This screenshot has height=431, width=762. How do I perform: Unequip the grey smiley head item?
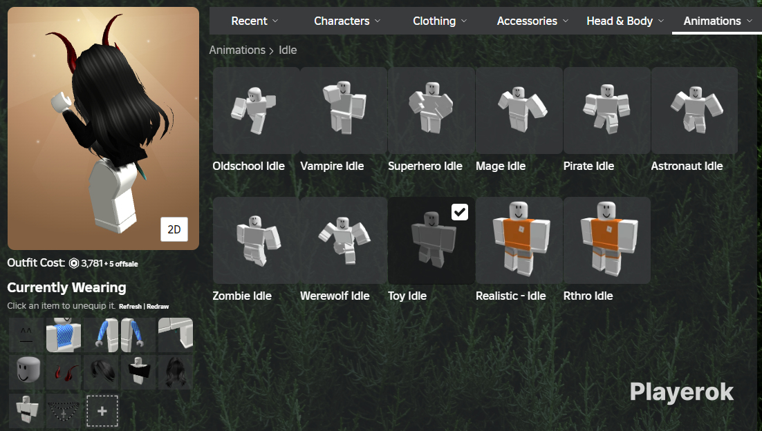click(26, 372)
